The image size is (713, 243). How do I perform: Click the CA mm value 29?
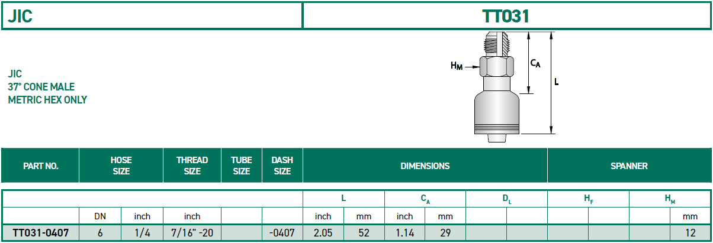pos(445,233)
